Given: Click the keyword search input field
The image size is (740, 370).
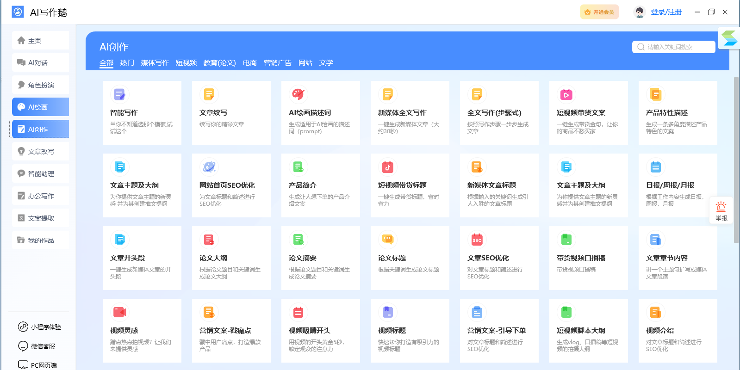Looking at the screenshot, I should (674, 47).
